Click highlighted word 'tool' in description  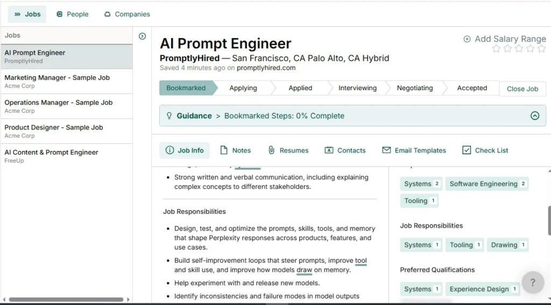pos(361,260)
